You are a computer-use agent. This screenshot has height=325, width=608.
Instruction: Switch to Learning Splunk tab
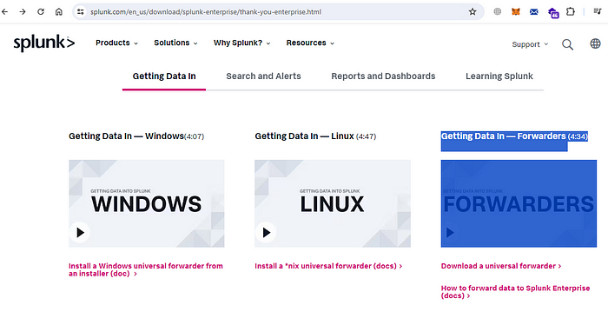coord(499,76)
